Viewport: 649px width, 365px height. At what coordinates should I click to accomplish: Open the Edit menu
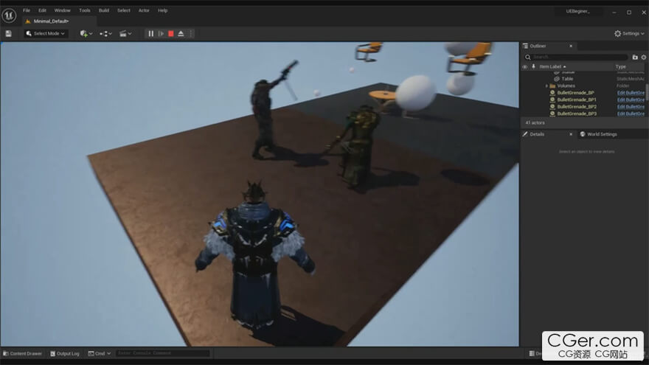coord(42,10)
